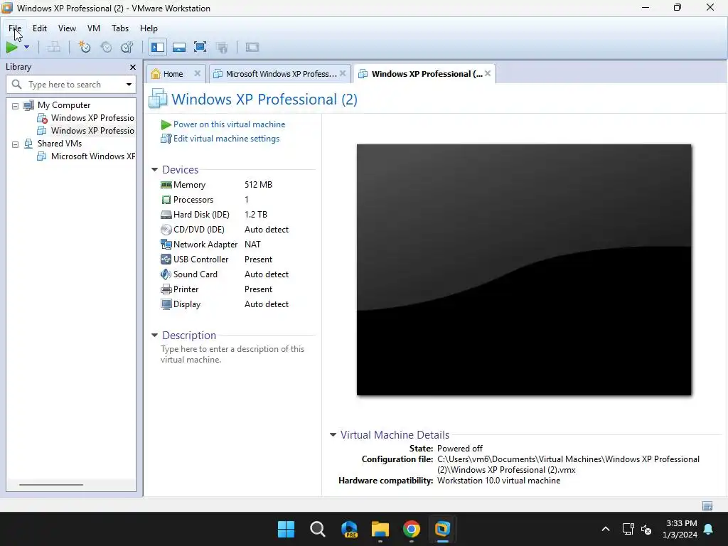Switch to the Home tab
Image resolution: width=728 pixels, height=546 pixels.
173,74
